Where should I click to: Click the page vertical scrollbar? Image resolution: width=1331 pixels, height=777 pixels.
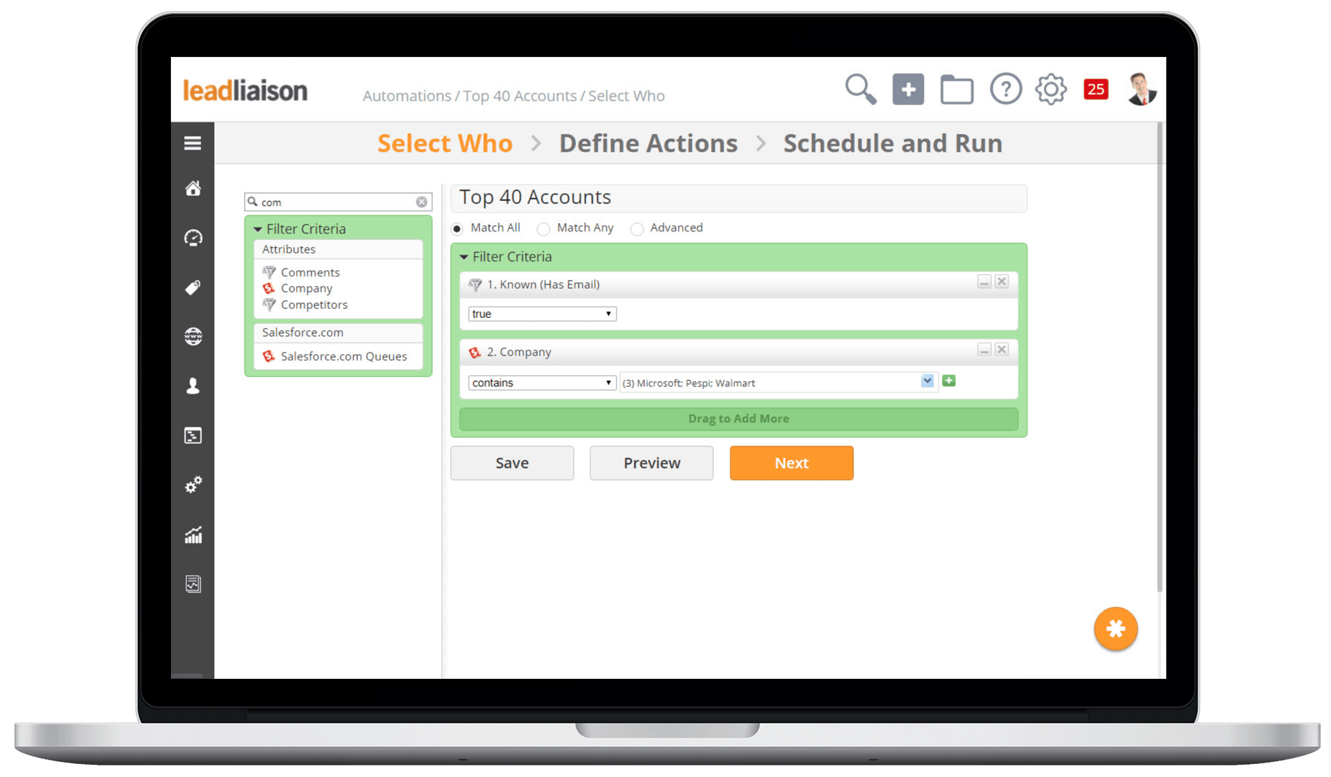pos(1160,357)
